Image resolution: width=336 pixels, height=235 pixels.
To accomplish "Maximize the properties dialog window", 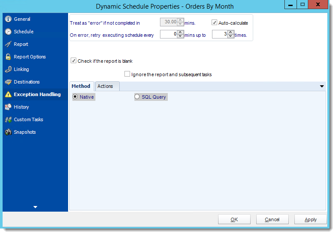I will click(x=302, y=4).
